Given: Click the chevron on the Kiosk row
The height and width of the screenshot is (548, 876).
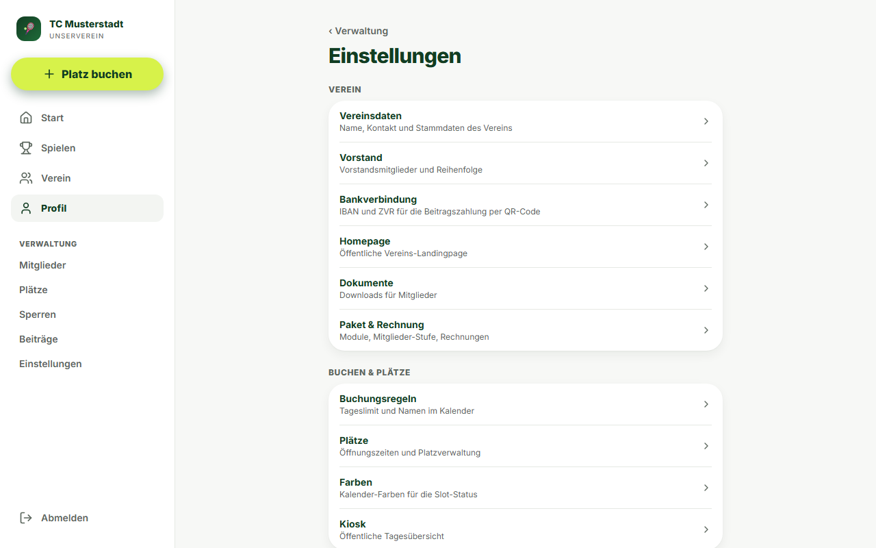Looking at the screenshot, I should click(x=706, y=530).
